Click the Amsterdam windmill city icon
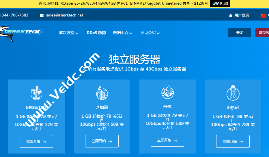The image size is (269, 157). (36, 93)
